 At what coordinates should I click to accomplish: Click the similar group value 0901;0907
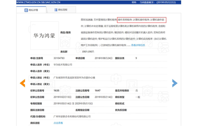[x=88, y=52]
